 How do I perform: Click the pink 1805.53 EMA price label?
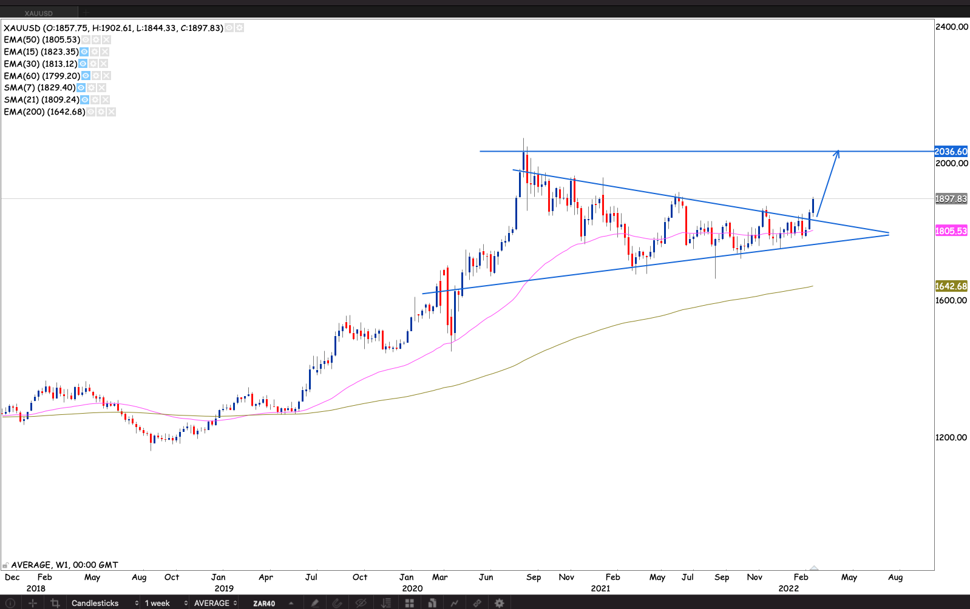tap(951, 231)
